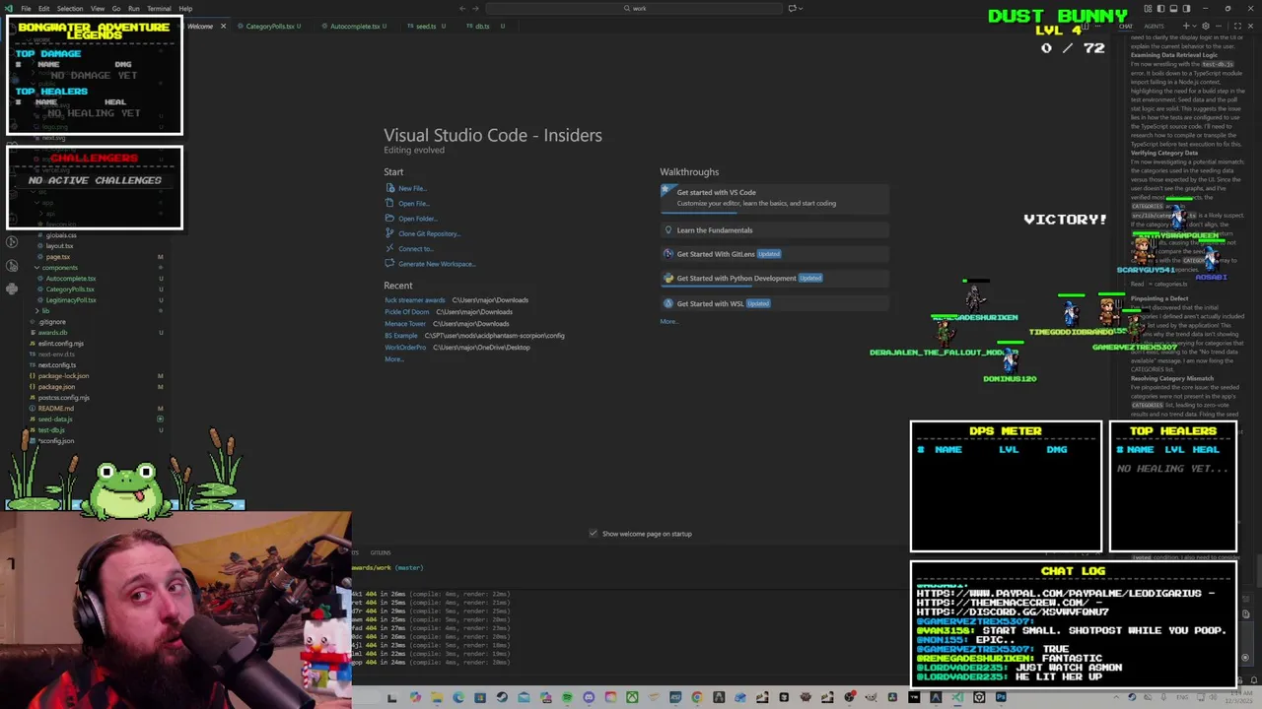Click the New File icon under Start

tap(389, 188)
